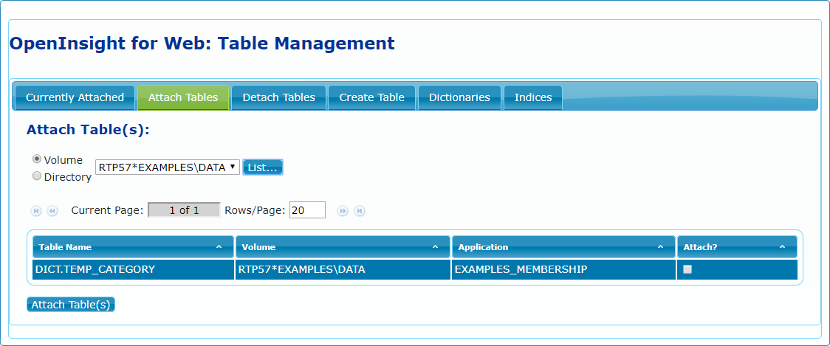Switch to Currently Attached tab

point(75,97)
